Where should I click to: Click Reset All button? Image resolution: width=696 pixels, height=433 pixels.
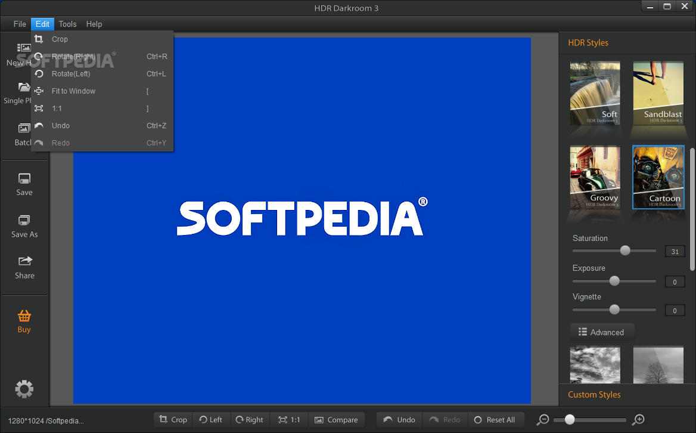pos(495,420)
